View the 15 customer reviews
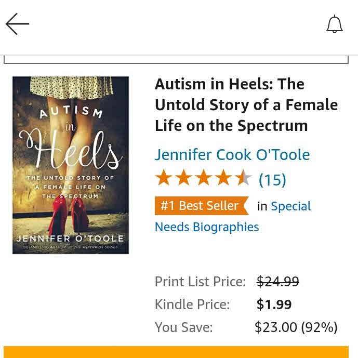This screenshot has width=358, height=358. click(272, 180)
